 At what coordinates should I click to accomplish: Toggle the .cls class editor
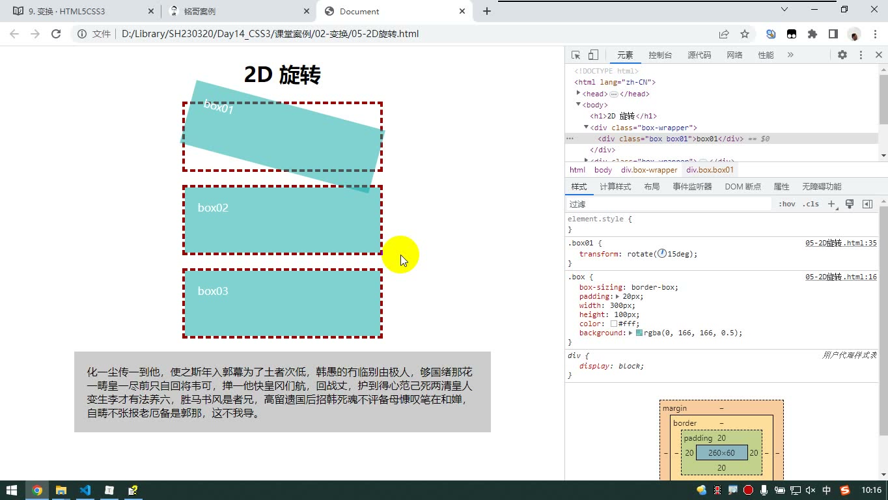(811, 204)
